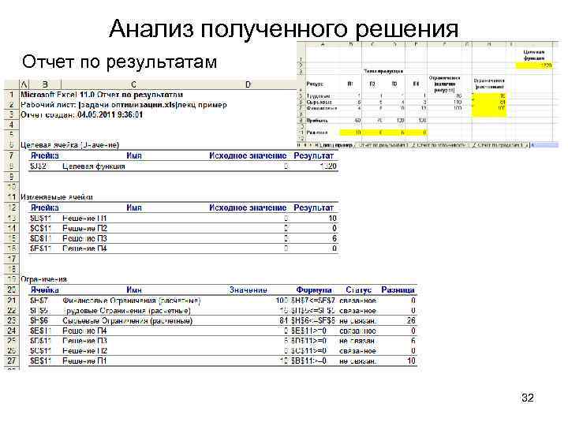The height and width of the screenshot is (426, 568).
Task: Click 'Разница' column heading in constraints table
Action: [398, 290]
